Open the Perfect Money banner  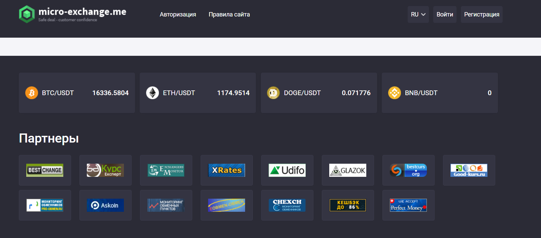click(x=408, y=205)
